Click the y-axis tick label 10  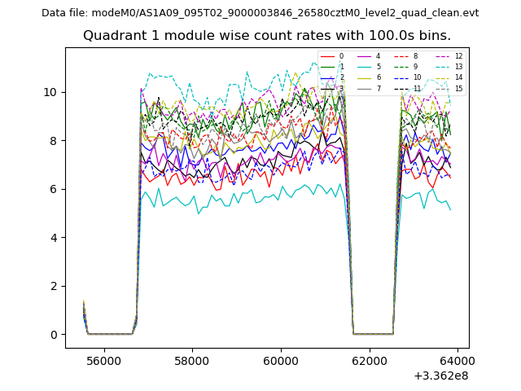[50, 92]
